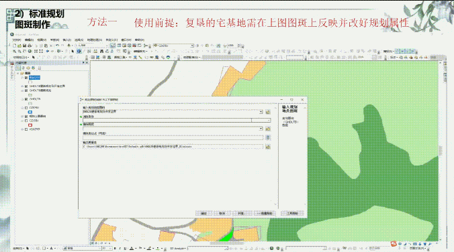Click browse folder icon beside input layer field
The height and width of the screenshot is (252, 454).
(x=268, y=112)
